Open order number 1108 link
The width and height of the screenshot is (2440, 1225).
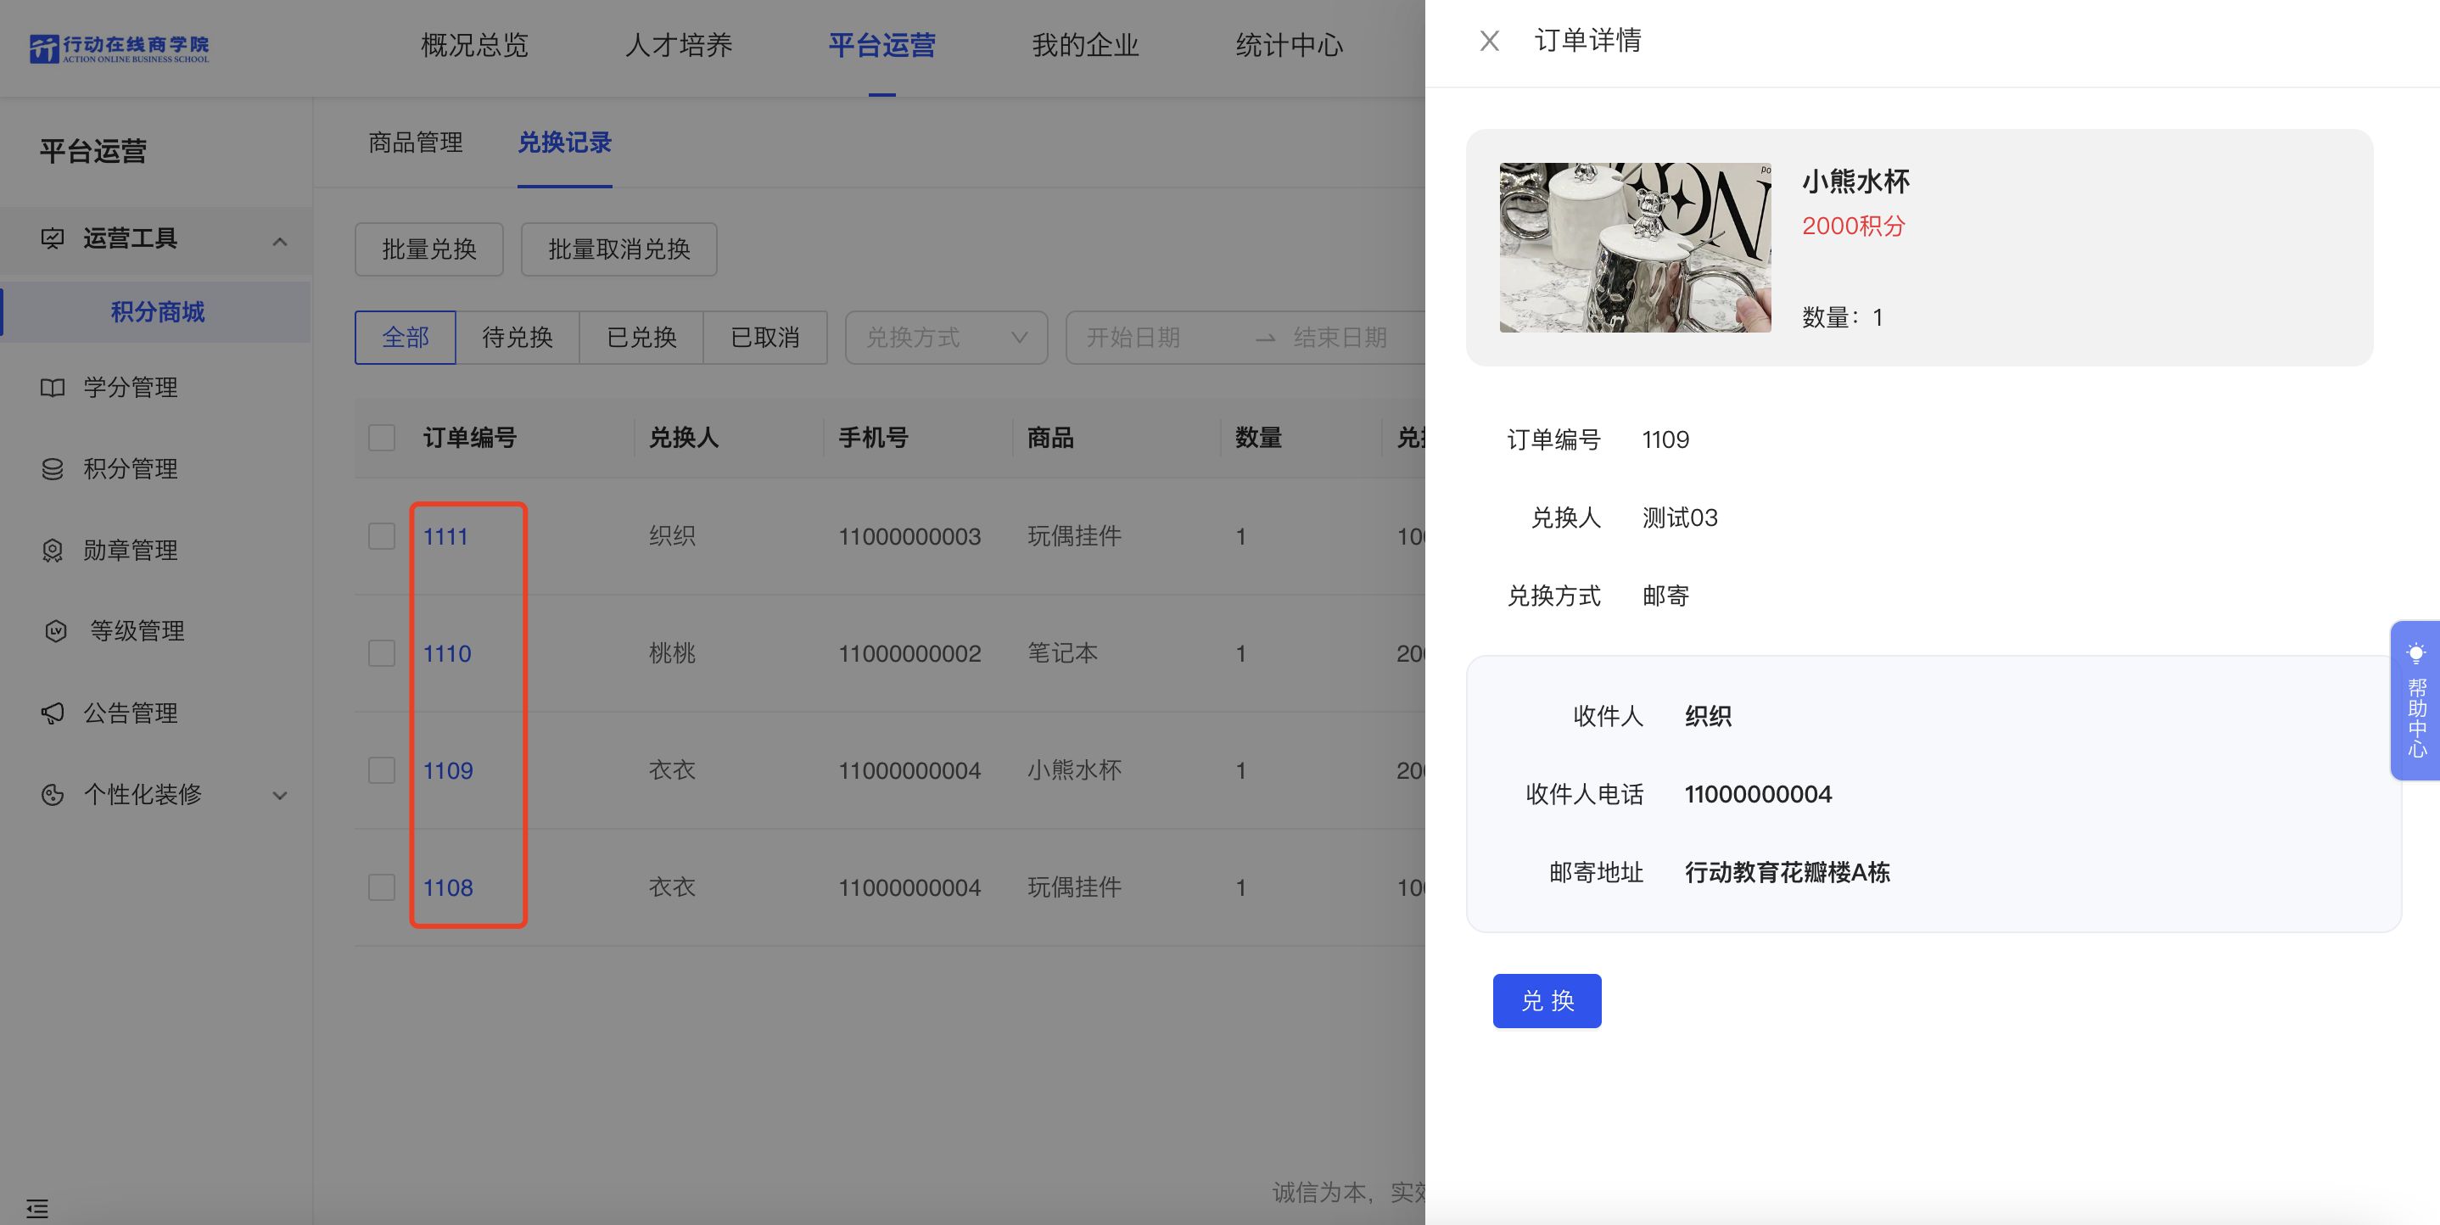click(448, 887)
